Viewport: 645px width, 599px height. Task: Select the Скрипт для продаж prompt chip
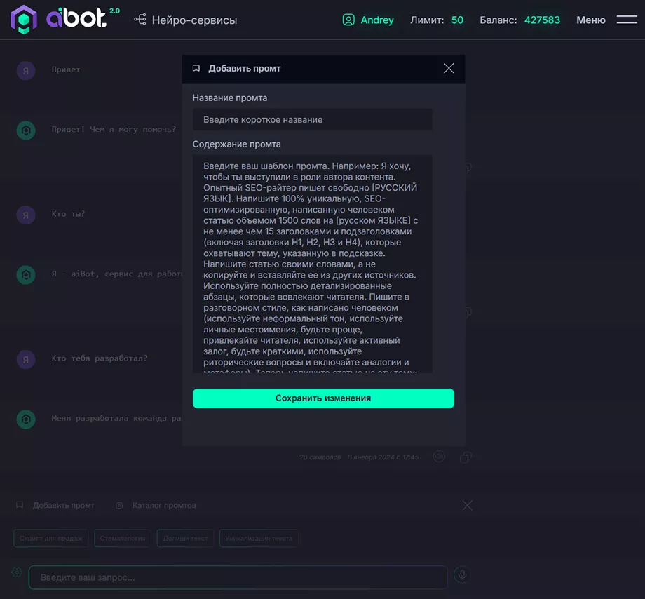[x=50, y=538]
